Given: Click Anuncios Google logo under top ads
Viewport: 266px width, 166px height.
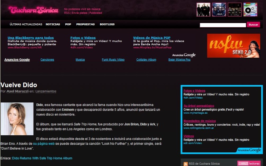Looking at the screenshot, I should coord(184,55).
